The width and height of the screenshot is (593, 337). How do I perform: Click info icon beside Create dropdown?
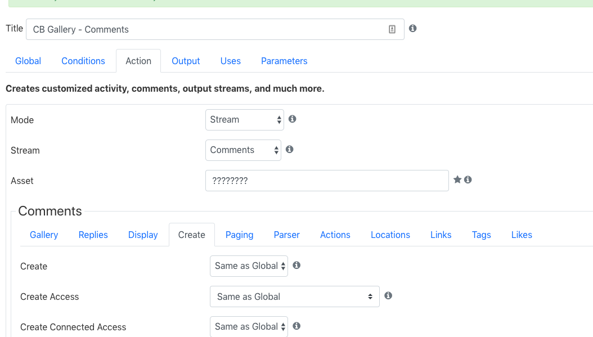(x=296, y=266)
